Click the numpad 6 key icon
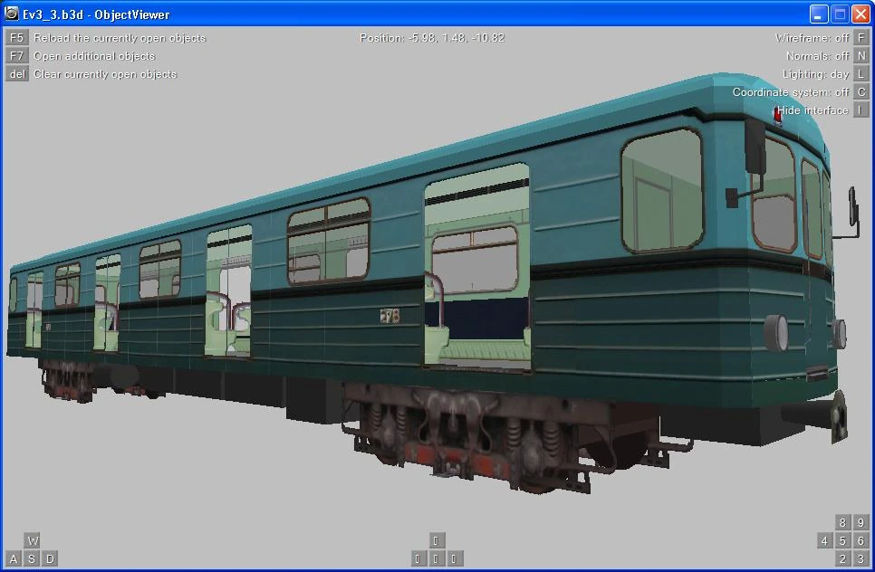The width and height of the screenshot is (875, 572). [861, 540]
